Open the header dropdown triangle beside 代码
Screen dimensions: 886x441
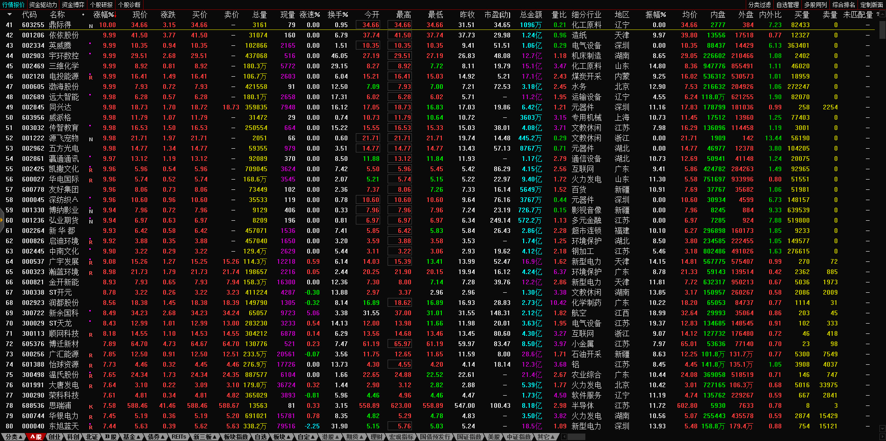coord(9,14)
